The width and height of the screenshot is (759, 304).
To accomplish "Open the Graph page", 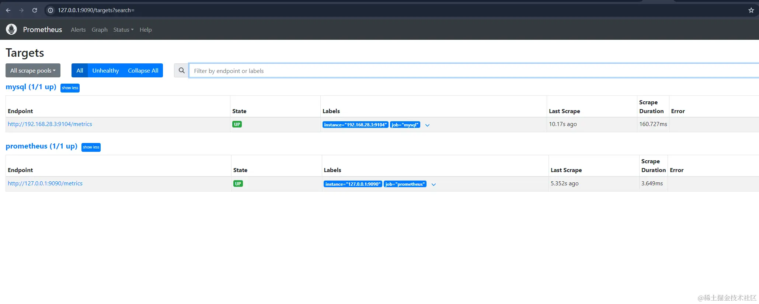I will click(x=100, y=29).
